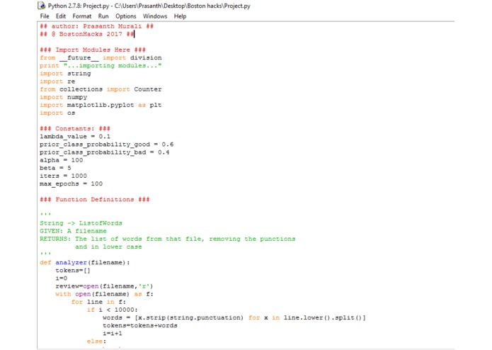Click the 'import matplotlib.pyplot as plt' line
Image resolution: width=492 pixels, height=350 pixels.
tap(101, 105)
